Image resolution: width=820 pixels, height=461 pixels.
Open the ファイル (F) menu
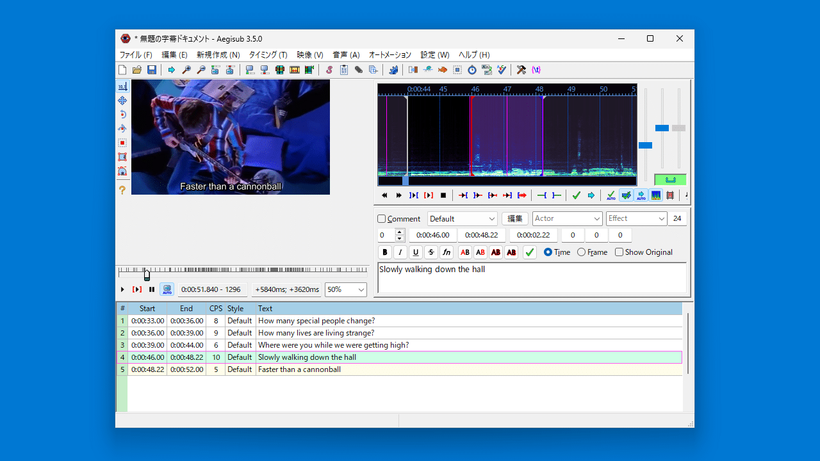(136, 55)
